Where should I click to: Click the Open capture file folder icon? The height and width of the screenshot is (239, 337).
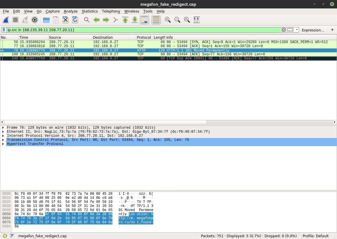tap(46, 20)
